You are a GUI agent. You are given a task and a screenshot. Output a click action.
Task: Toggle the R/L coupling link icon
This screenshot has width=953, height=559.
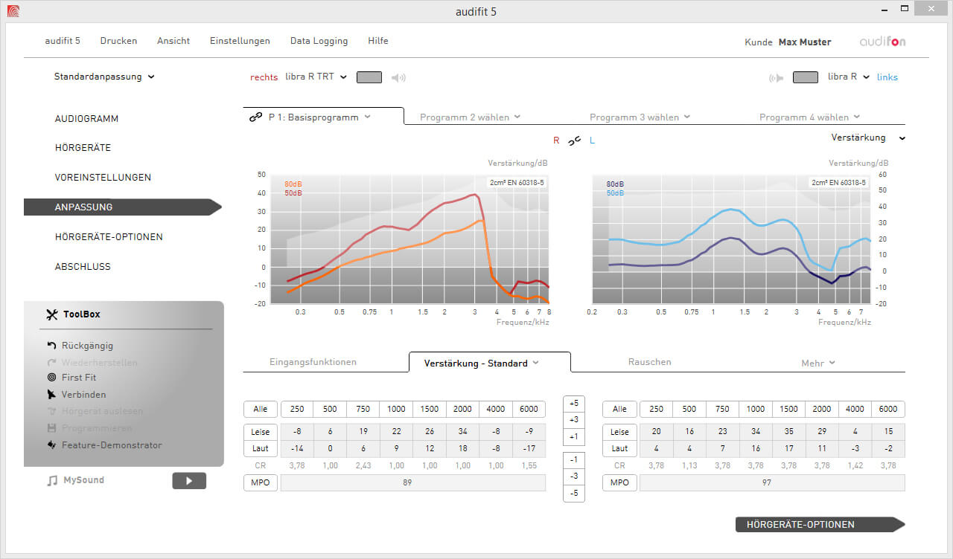[574, 140]
